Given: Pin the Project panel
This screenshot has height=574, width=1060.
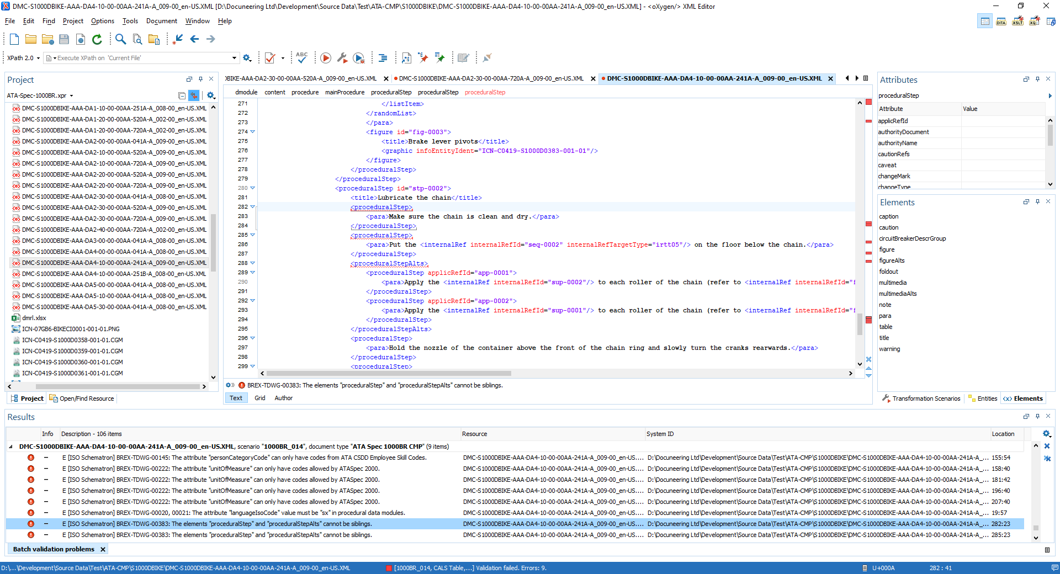Looking at the screenshot, I should (200, 79).
